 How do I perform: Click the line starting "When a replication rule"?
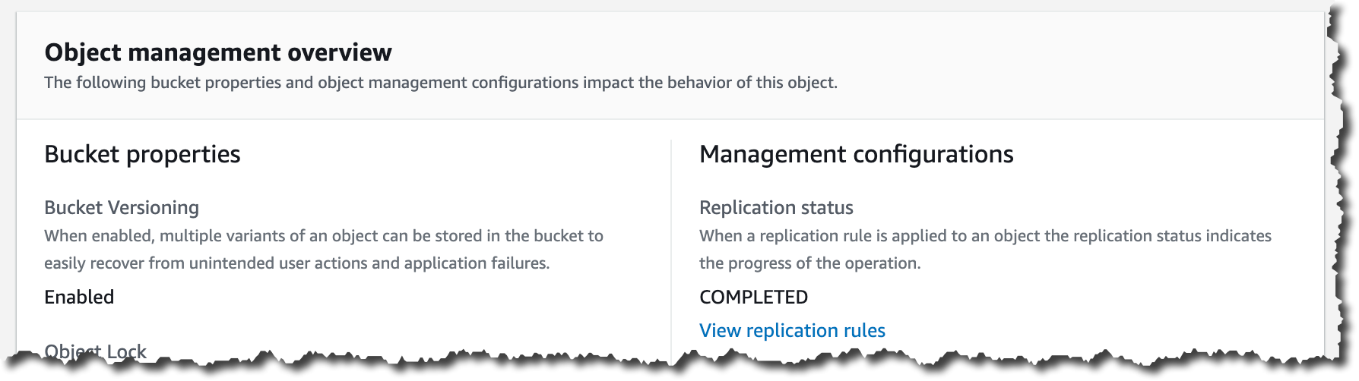[x=985, y=236]
